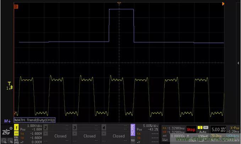241x144 pixels.
Task: Toggle channel 1 with yellow number badge
Action: [x=16, y=127]
